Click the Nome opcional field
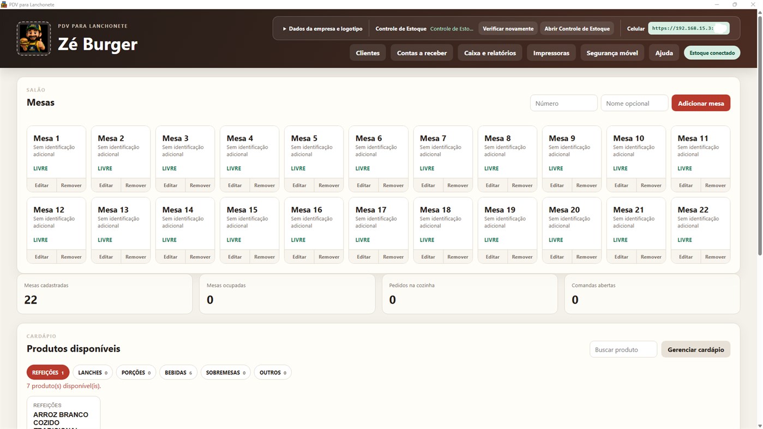Screen dimensions: 763x429 [x=634, y=103]
